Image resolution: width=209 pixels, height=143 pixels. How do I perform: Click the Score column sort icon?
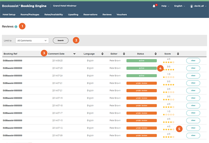(178, 54)
